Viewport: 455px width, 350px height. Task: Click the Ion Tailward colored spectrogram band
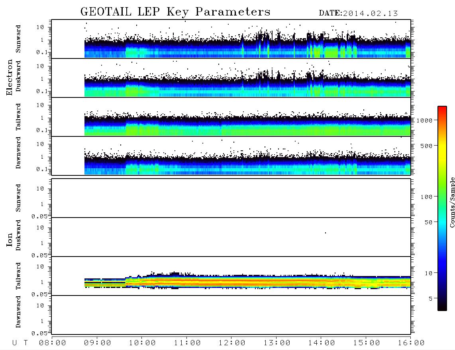[247, 281]
